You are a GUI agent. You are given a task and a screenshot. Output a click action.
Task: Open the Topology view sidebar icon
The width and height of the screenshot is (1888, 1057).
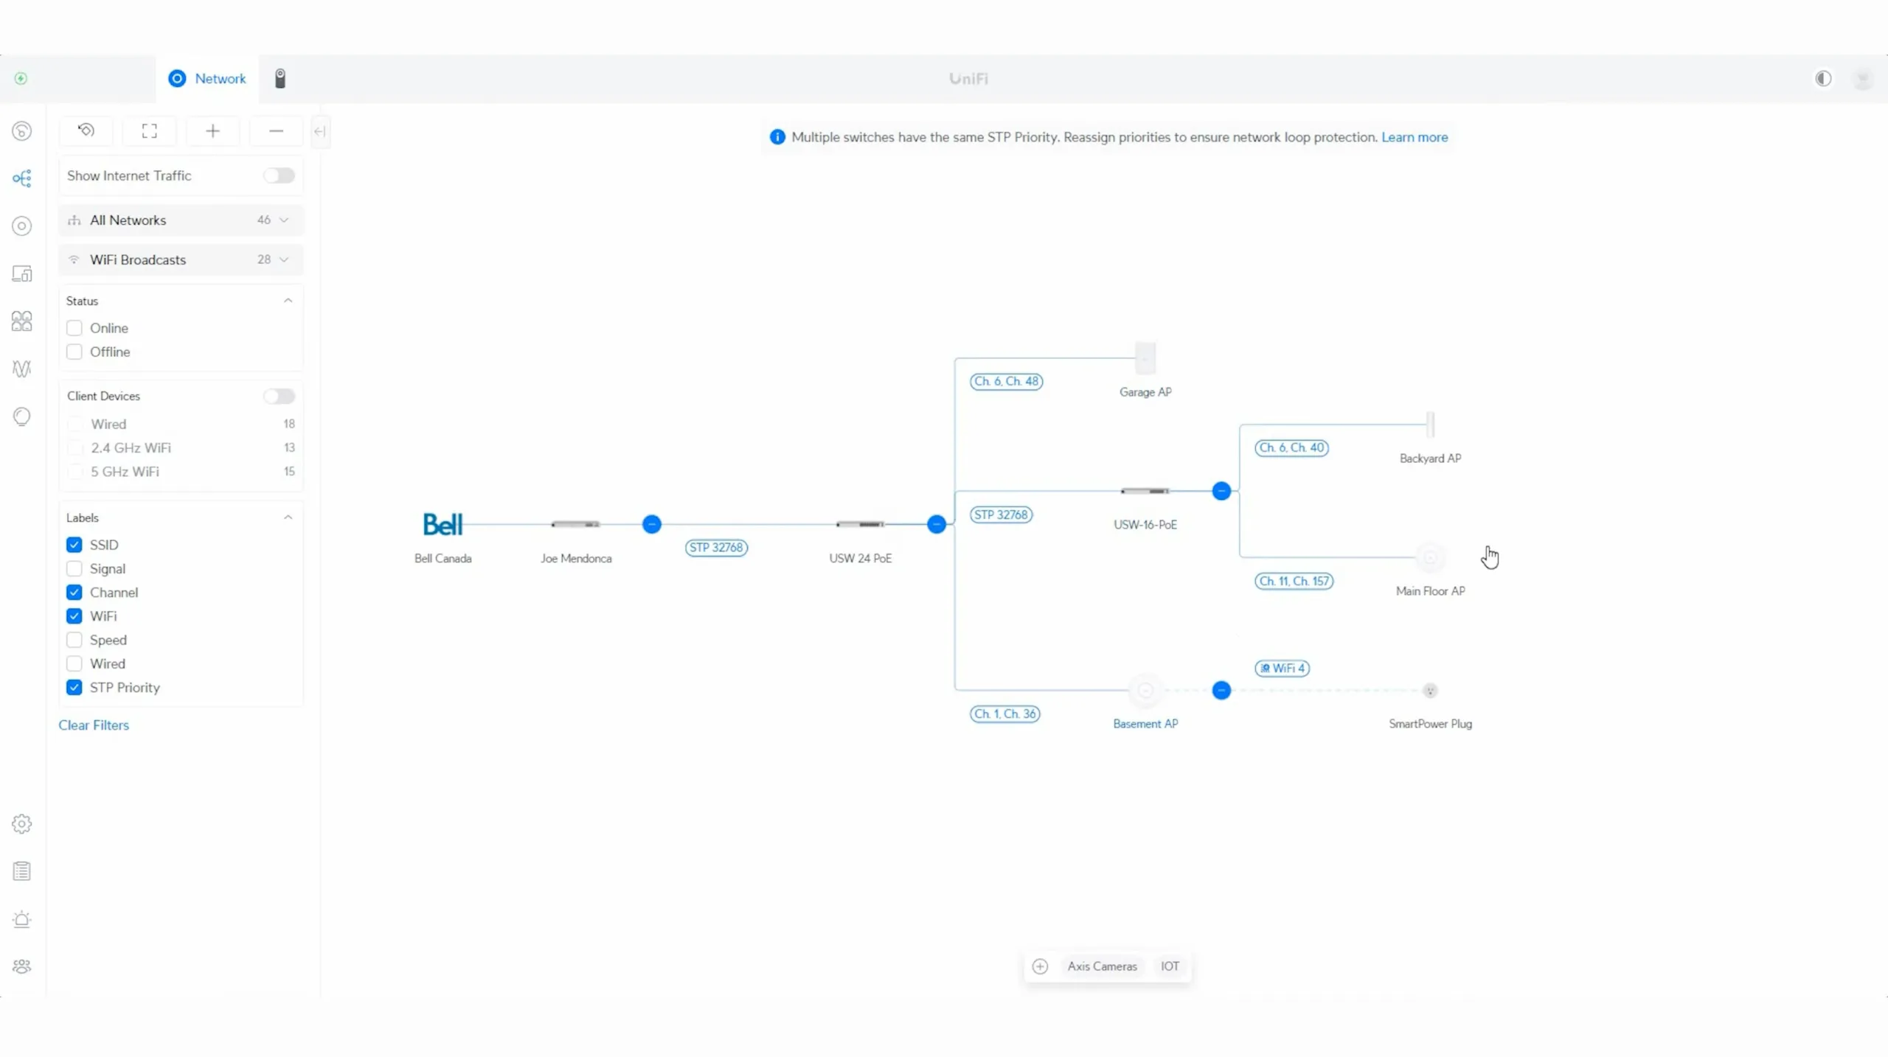click(22, 178)
